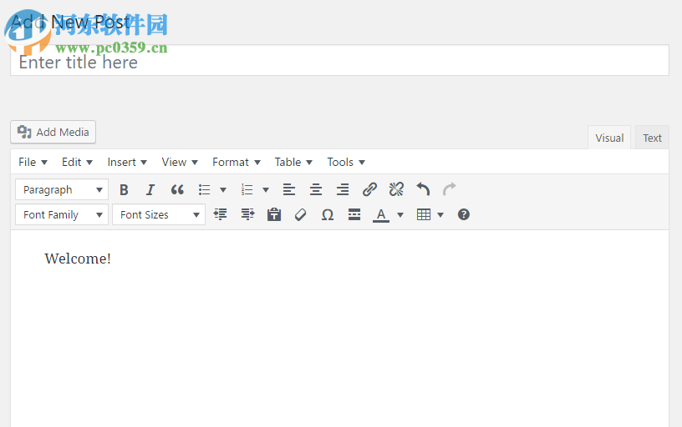Insert a numbered list

[x=247, y=189]
